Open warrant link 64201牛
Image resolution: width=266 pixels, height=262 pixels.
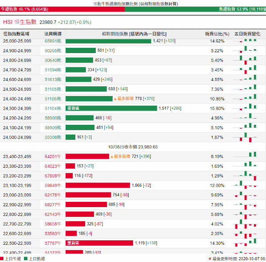(53, 157)
